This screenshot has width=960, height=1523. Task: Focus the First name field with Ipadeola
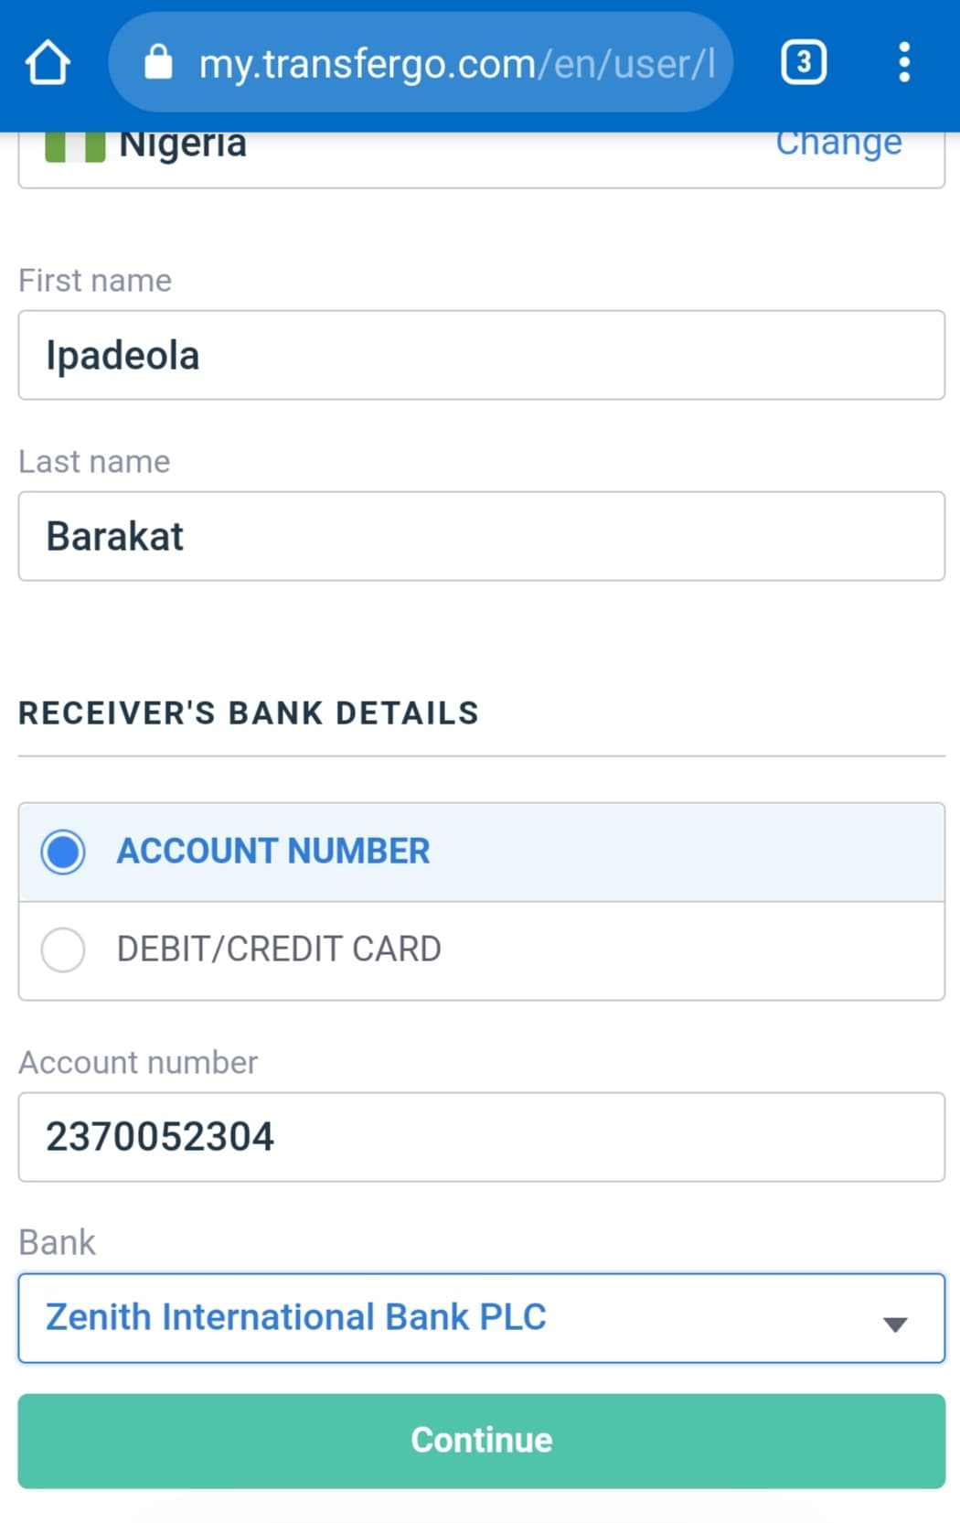(x=481, y=355)
